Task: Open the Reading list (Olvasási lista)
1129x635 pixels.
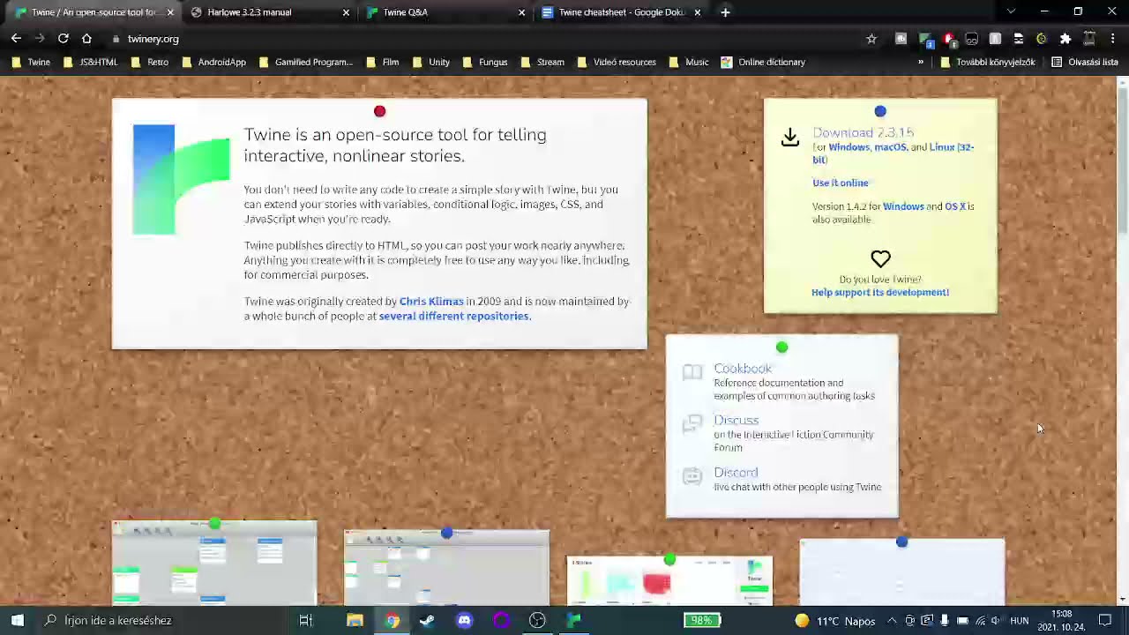Action: pyautogui.click(x=1084, y=62)
